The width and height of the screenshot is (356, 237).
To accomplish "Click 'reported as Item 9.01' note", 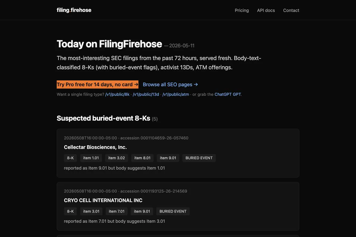I will (114, 168).
